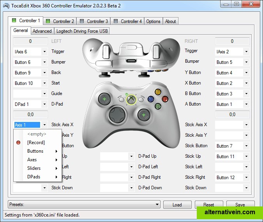
Task: Click the blue X button on controller image
Action: (x=151, y=99)
